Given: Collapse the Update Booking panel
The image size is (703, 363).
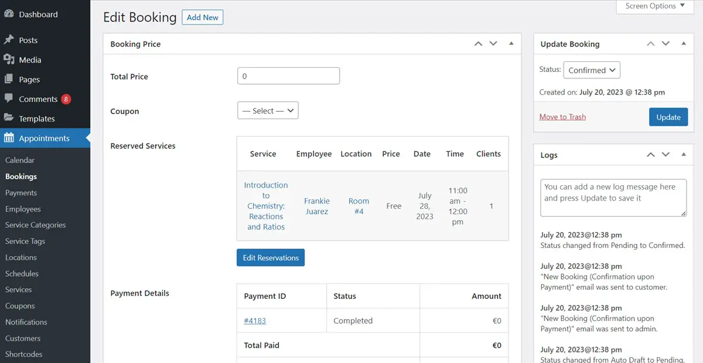Looking at the screenshot, I should click(683, 44).
